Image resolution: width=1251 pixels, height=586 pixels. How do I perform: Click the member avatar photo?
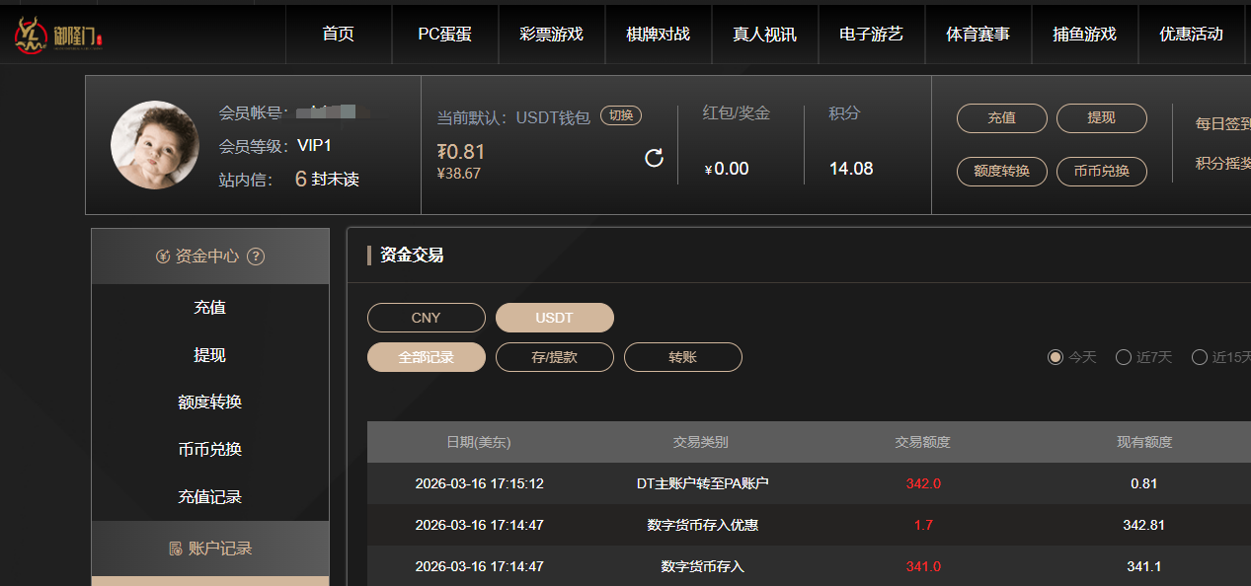pyautogui.click(x=155, y=145)
